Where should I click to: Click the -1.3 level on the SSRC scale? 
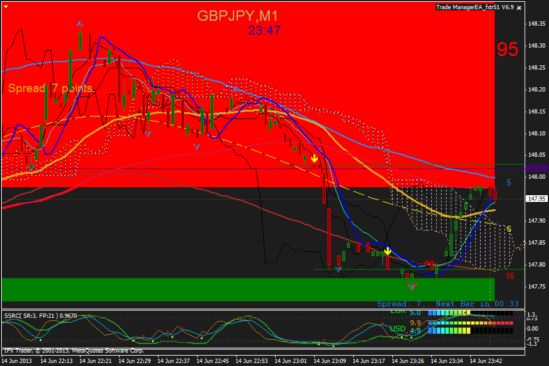pos(531,344)
